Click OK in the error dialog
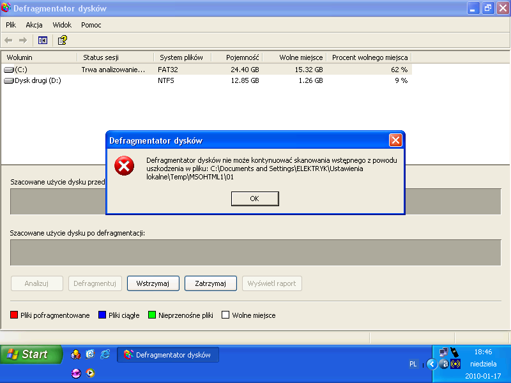Screen dimensions: 511x383 coord(255,199)
